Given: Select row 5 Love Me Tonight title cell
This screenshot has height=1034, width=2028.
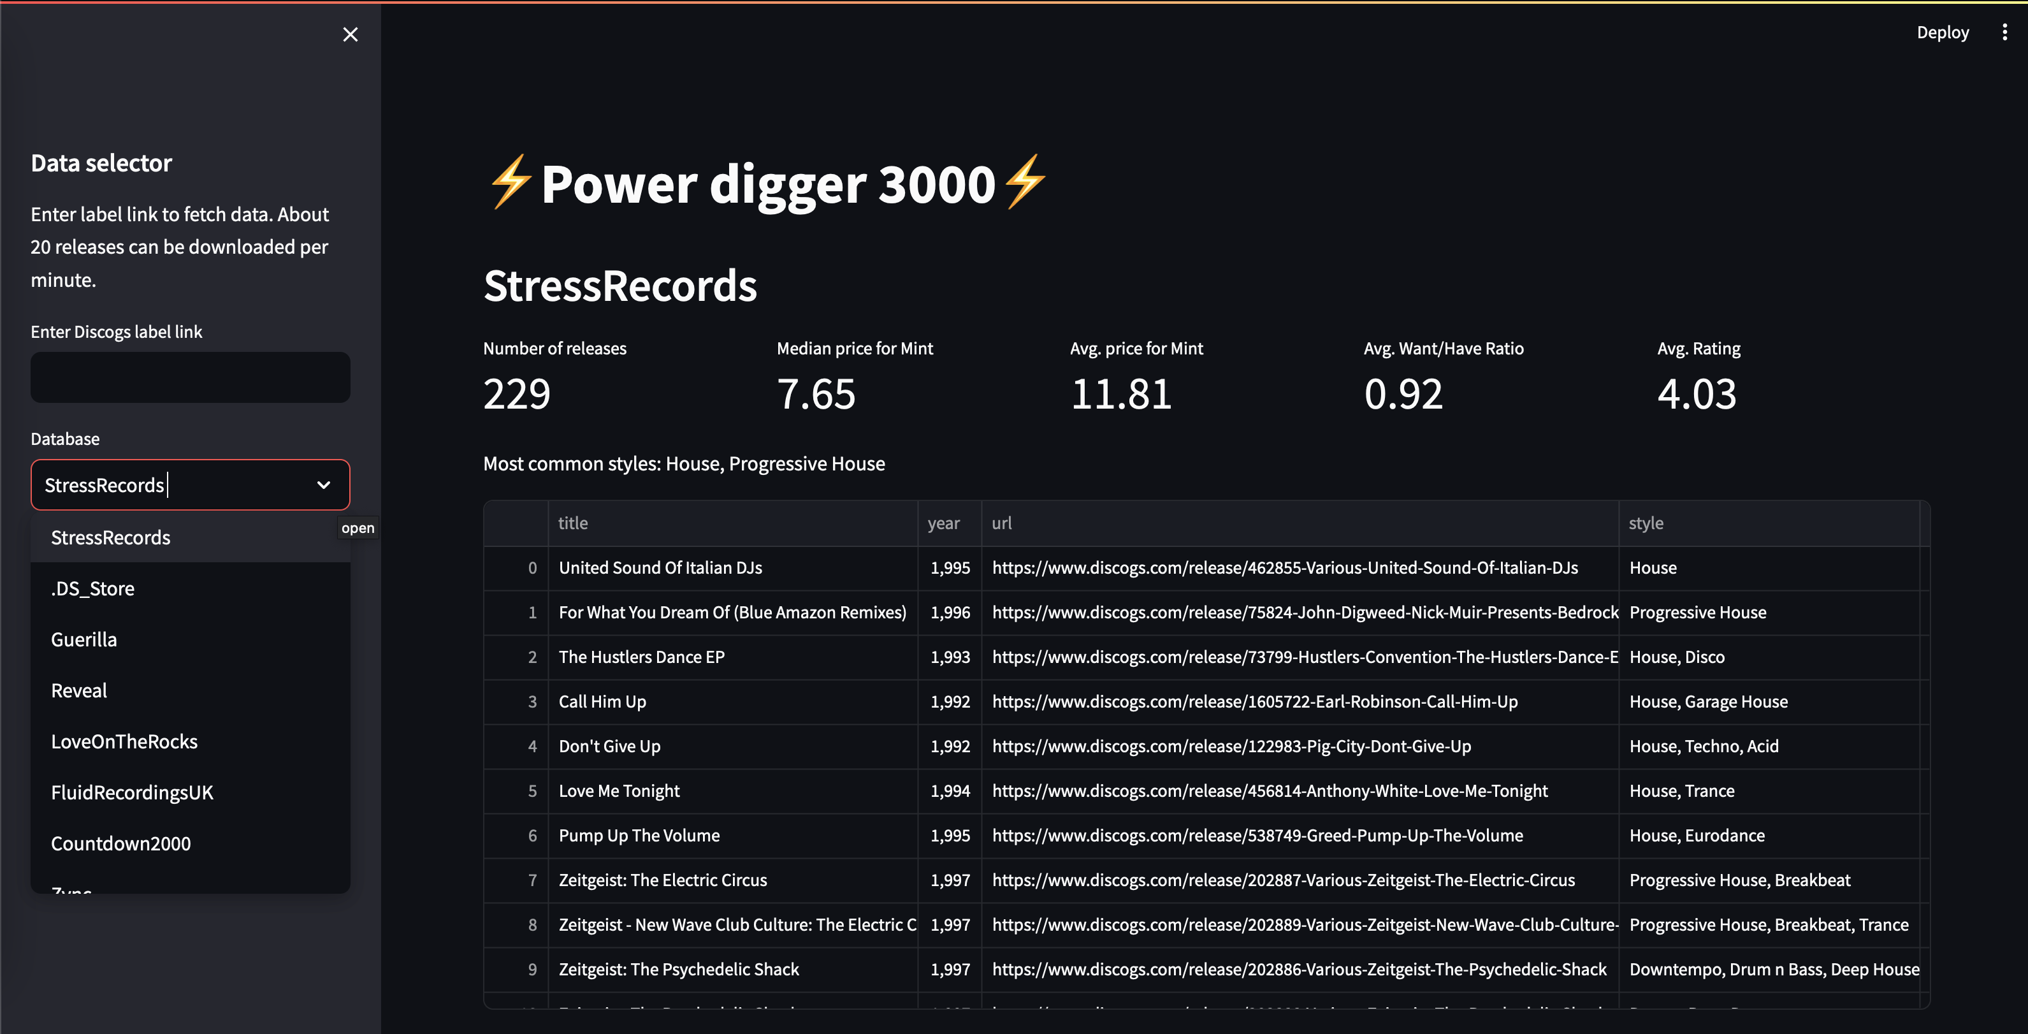Looking at the screenshot, I should 619,790.
